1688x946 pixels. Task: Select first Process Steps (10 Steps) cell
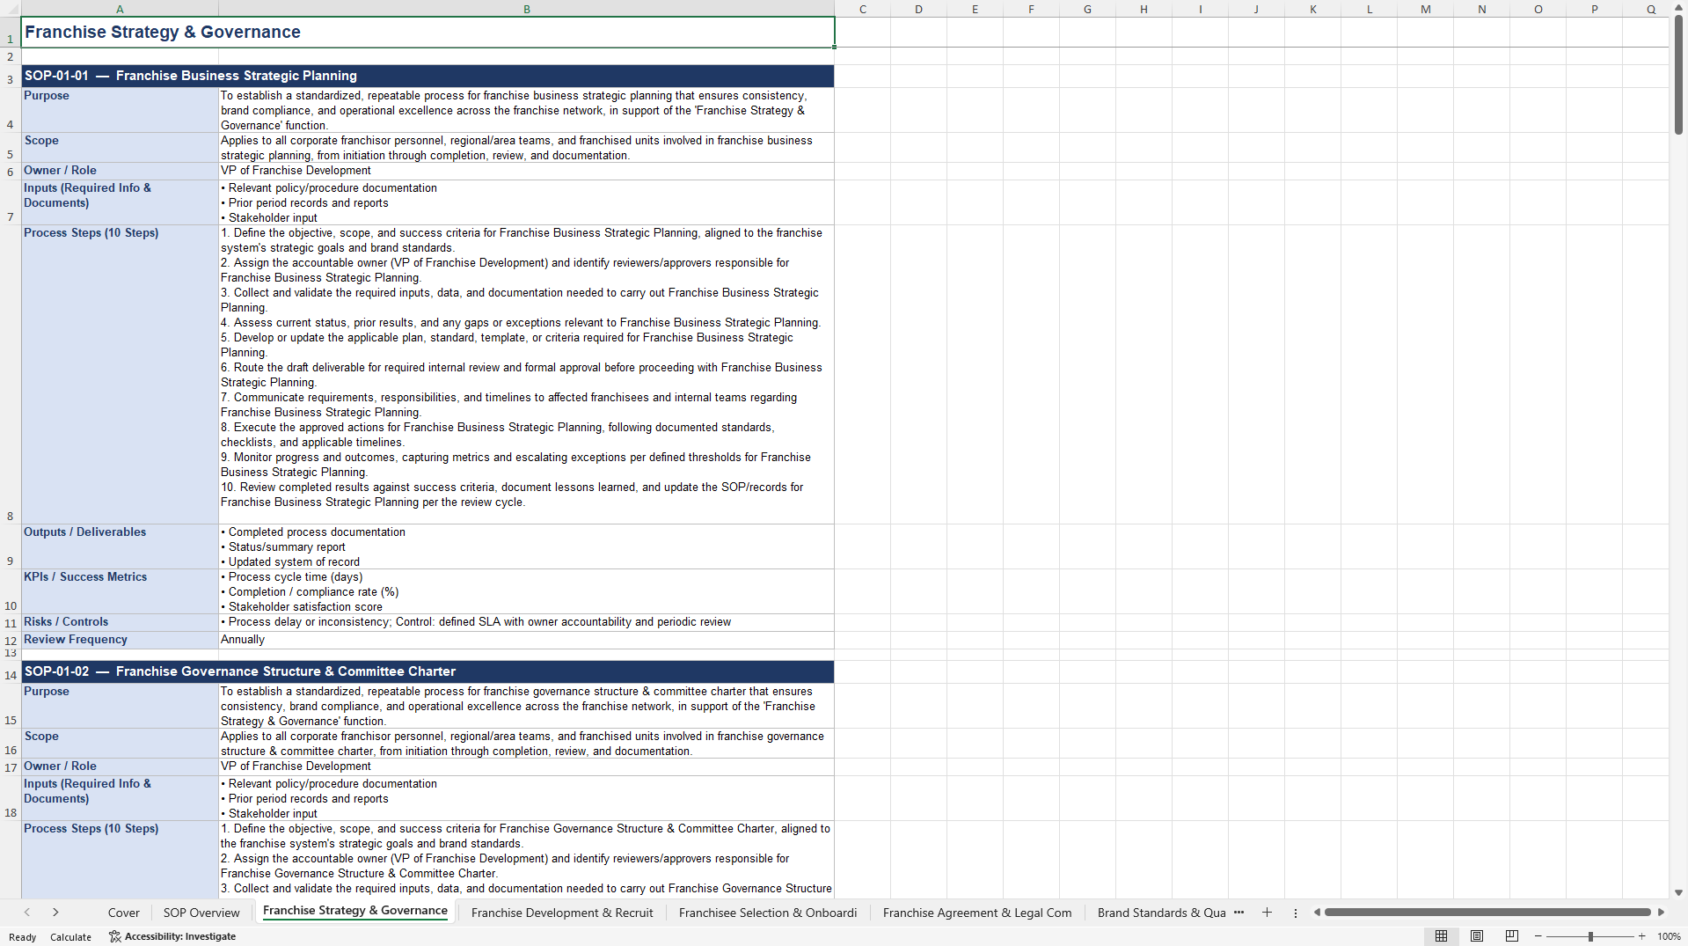tap(120, 374)
